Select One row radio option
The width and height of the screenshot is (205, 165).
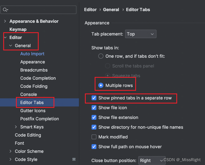tap(101, 56)
